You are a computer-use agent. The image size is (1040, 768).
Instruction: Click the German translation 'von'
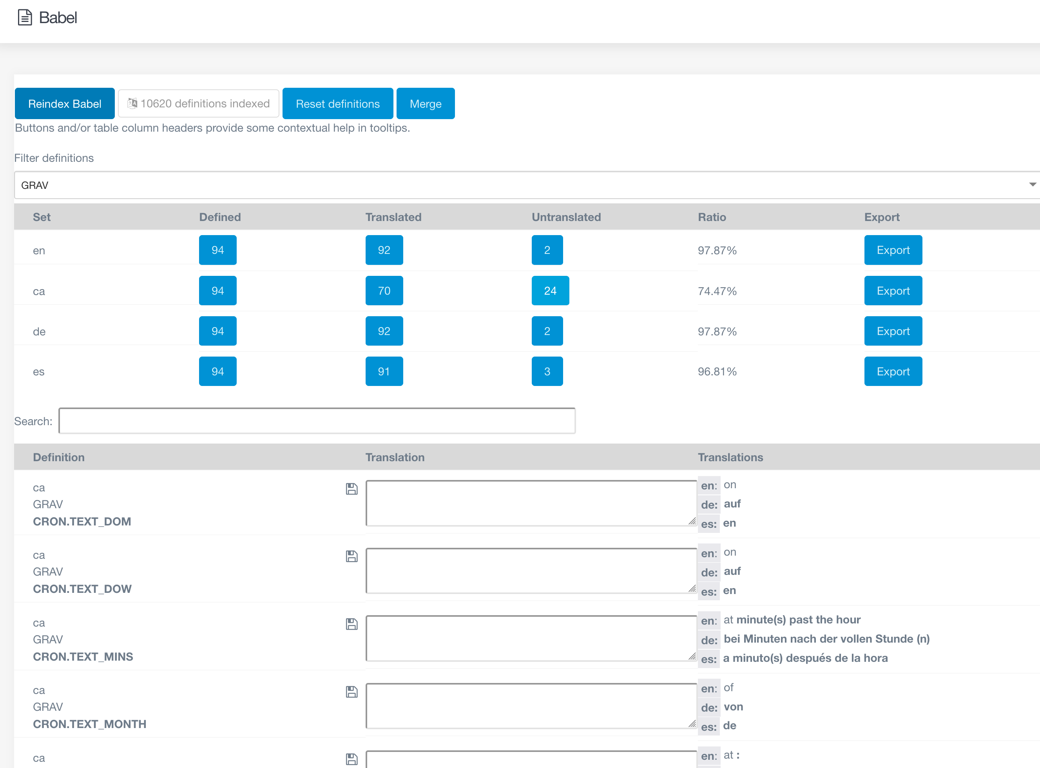(x=733, y=707)
